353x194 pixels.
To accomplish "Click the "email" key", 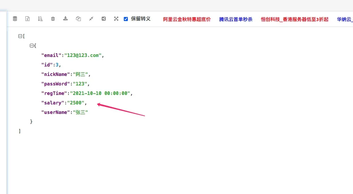I will (x=51, y=55).
